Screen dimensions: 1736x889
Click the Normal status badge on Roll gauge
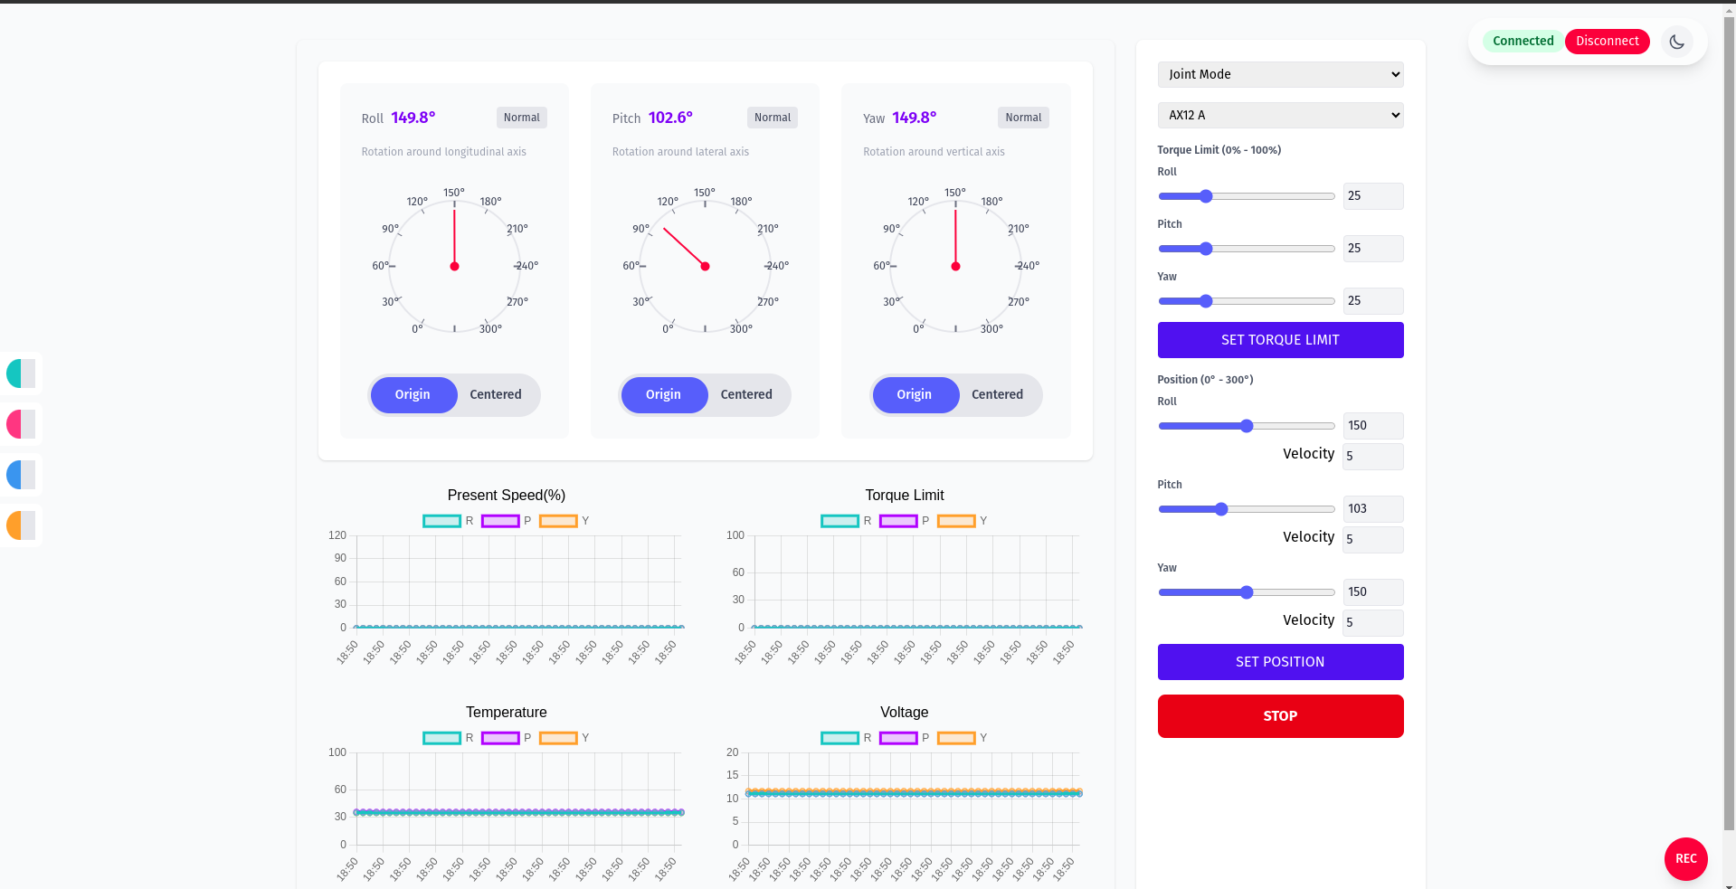coord(521,117)
